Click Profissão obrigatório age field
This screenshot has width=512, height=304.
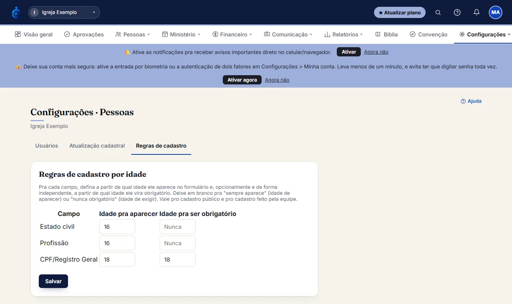[178, 243]
